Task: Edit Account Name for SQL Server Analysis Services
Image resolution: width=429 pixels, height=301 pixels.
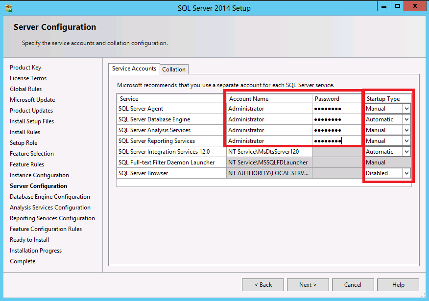Action: [x=269, y=130]
